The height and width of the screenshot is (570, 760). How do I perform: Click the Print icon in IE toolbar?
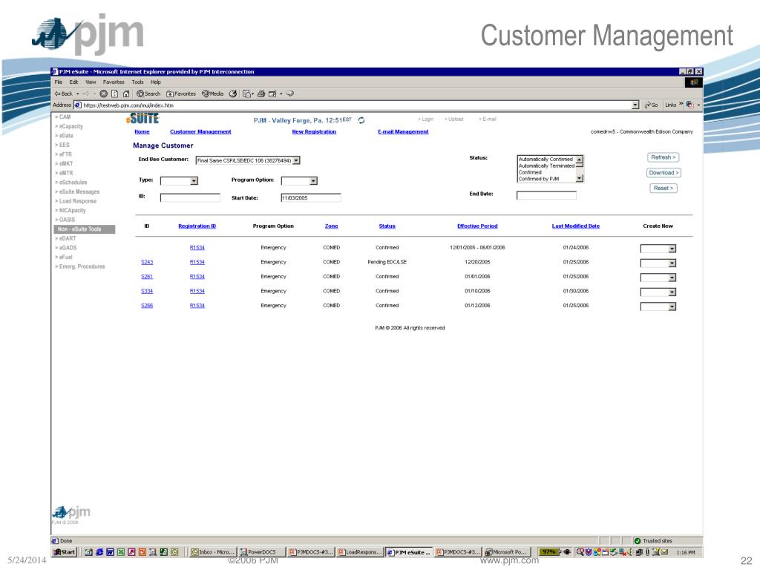click(261, 94)
